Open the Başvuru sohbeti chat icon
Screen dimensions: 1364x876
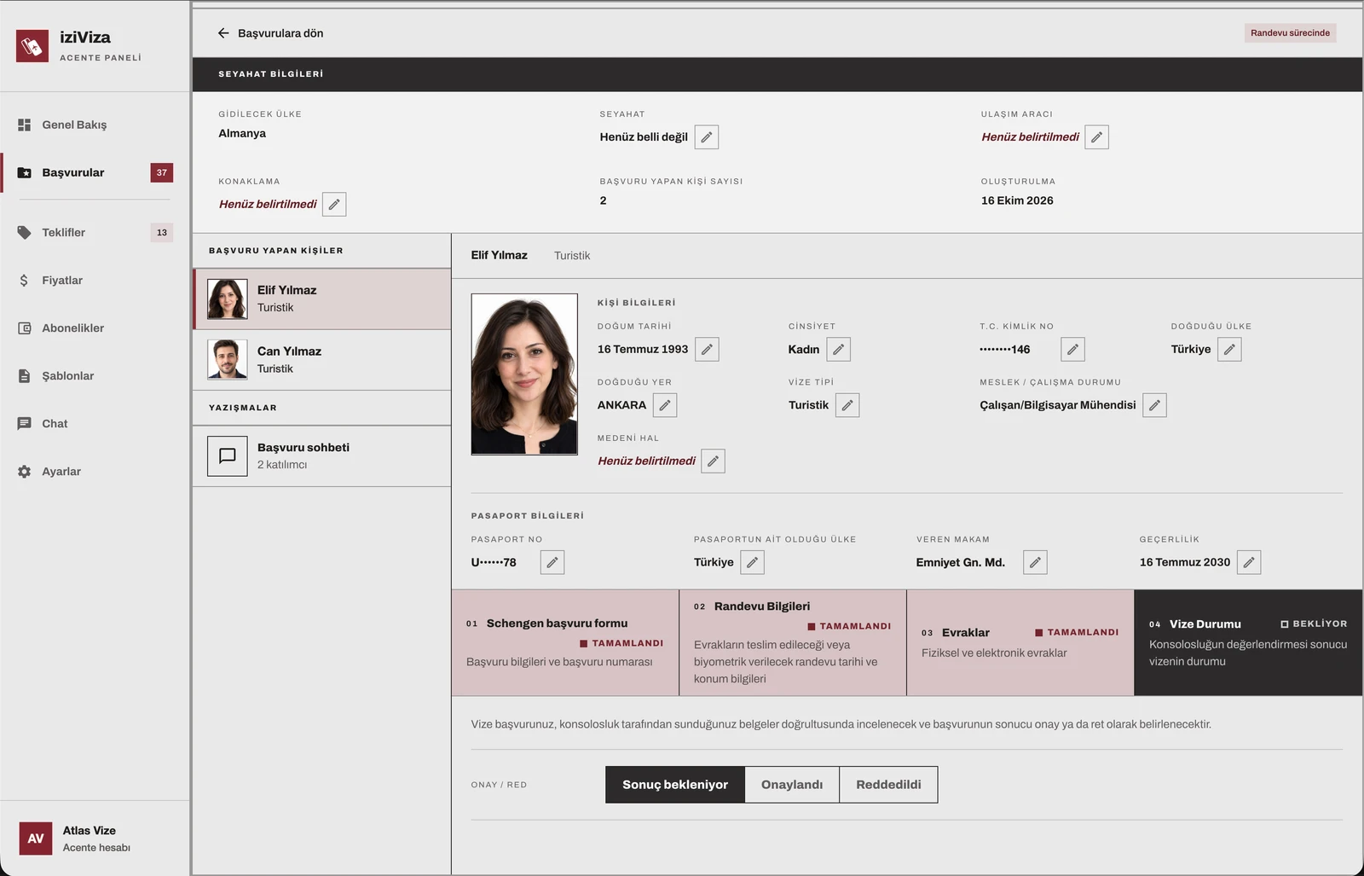pos(228,456)
